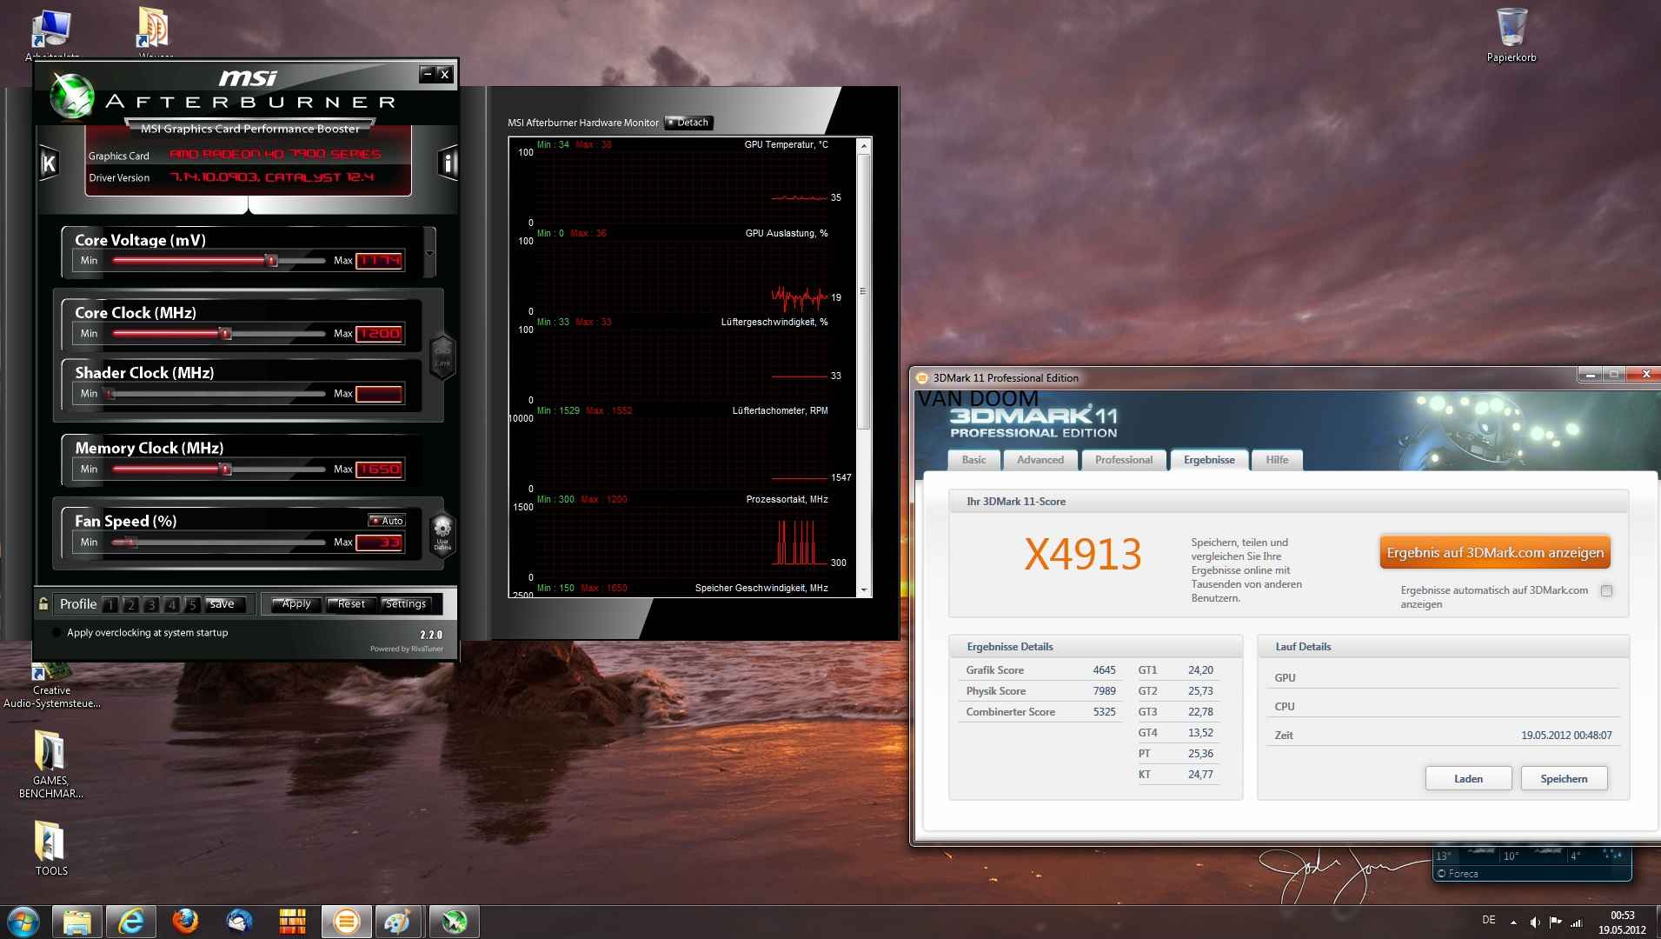This screenshot has height=939, width=1661.
Task: Open the Windows Start menu
Action: [x=23, y=922]
